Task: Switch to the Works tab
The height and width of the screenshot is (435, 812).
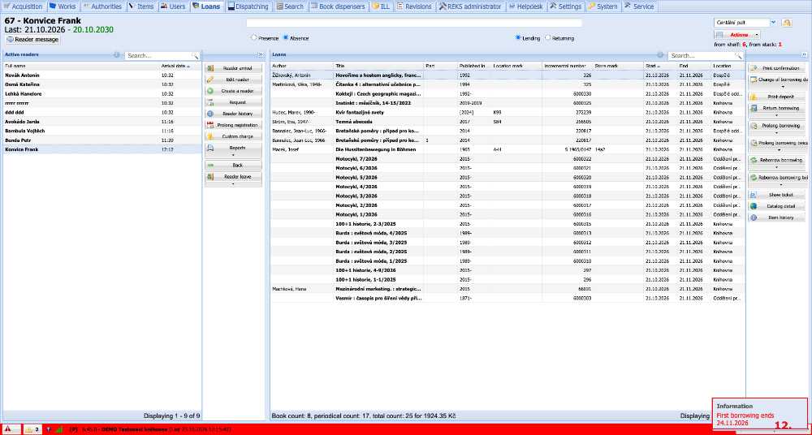Action: tap(63, 6)
